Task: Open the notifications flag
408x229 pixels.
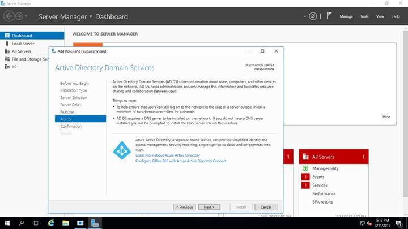Action: point(329,16)
